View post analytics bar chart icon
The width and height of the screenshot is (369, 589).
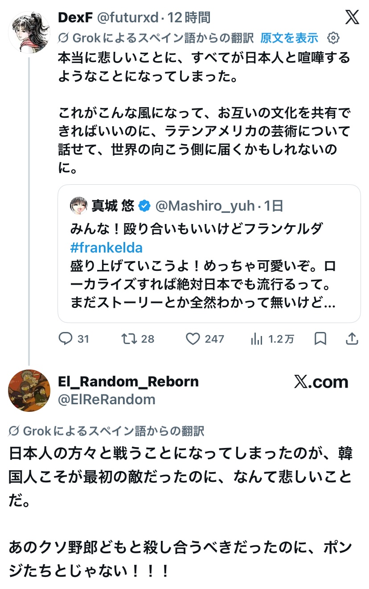click(257, 339)
